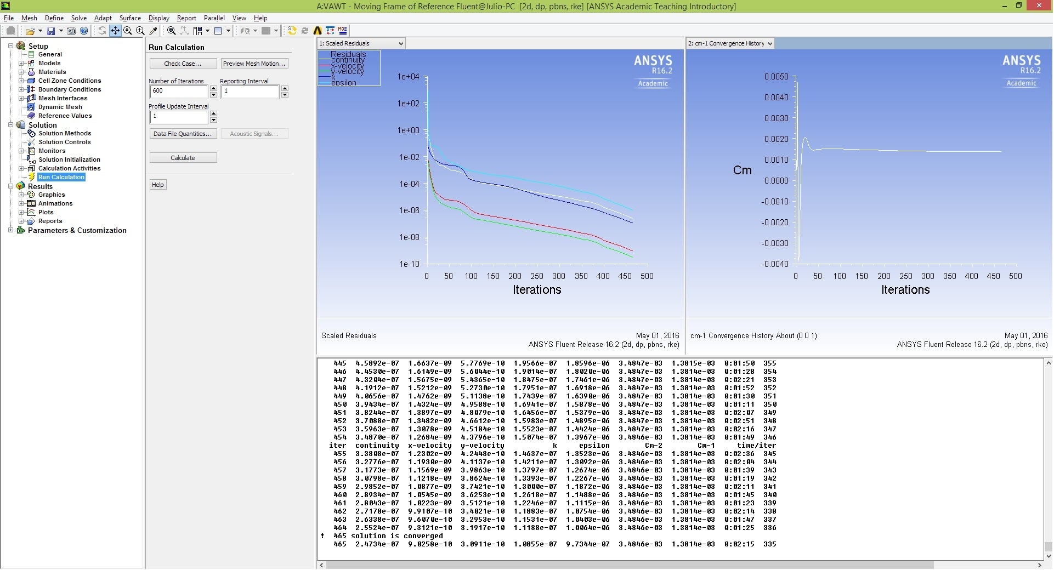Viewport: 1054px width, 570px height.
Task: Open the Scaled Residuals window dropdown
Action: pos(401,44)
